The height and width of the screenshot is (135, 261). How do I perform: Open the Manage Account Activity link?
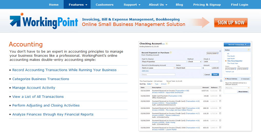34,88
